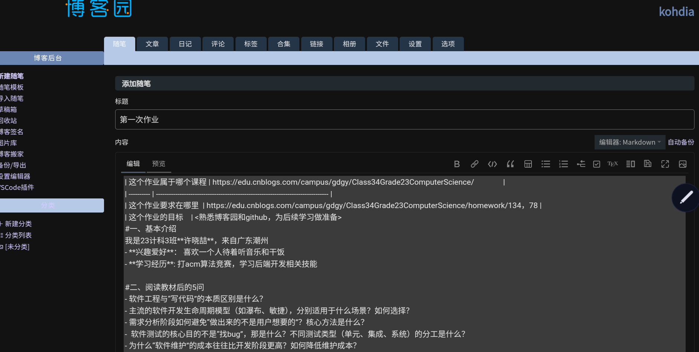Viewport: 699px width, 352px height.
Task: Insert a table with the table icon
Action: click(528, 164)
